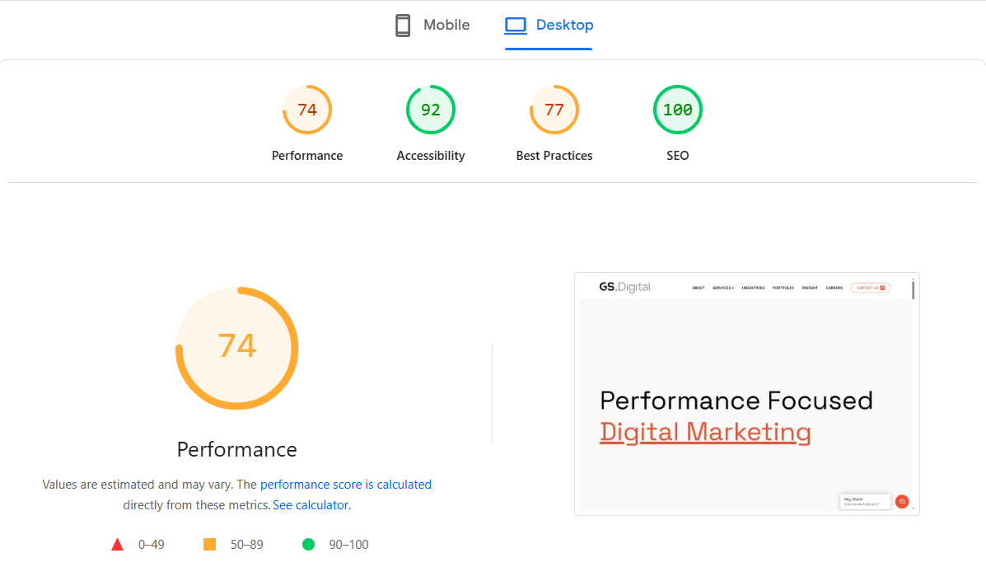The height and width of the screenshot is (567, 986).
Task: Click the website preview thumbnail
Action: [x=746, y=394]
